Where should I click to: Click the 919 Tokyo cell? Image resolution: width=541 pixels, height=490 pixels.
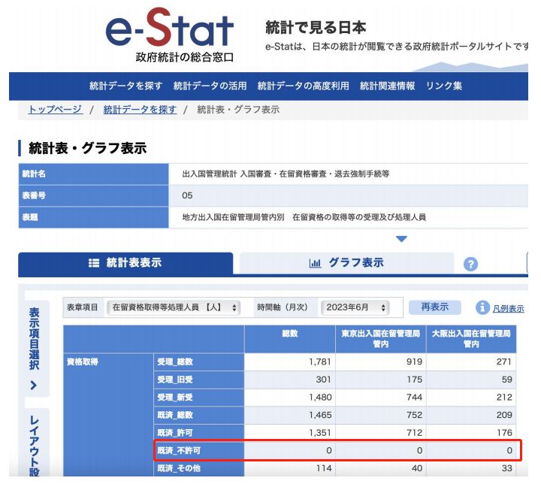[380, 362]
